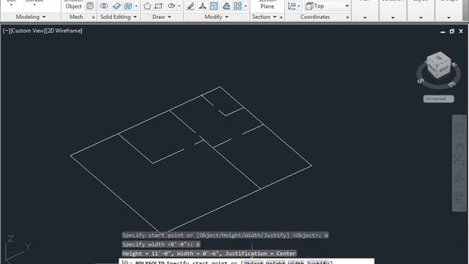Open the Mesh panel dialog launcher
The image size is (469, 264).
93,18
